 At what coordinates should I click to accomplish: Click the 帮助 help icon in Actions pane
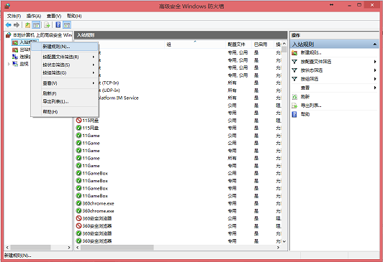294,114
